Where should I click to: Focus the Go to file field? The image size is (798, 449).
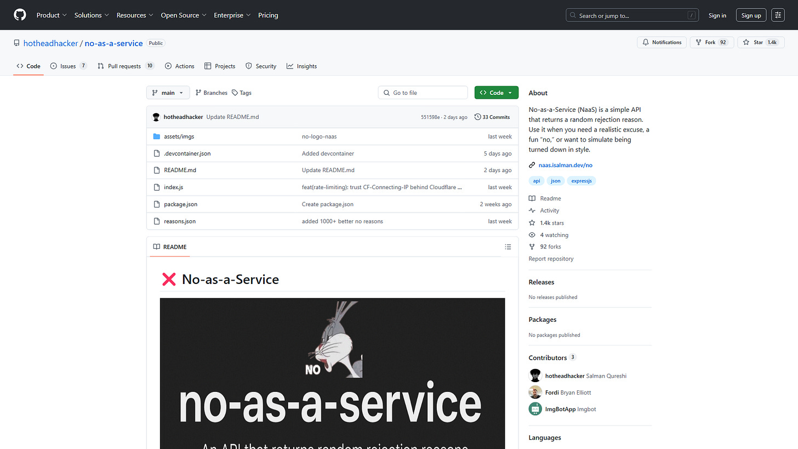point(423,93)
